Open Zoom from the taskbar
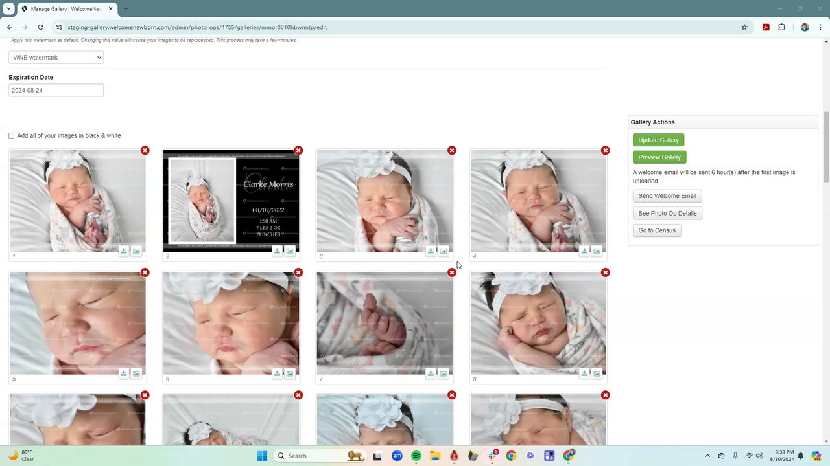The image size is (830, 466). tap(397, 456)
